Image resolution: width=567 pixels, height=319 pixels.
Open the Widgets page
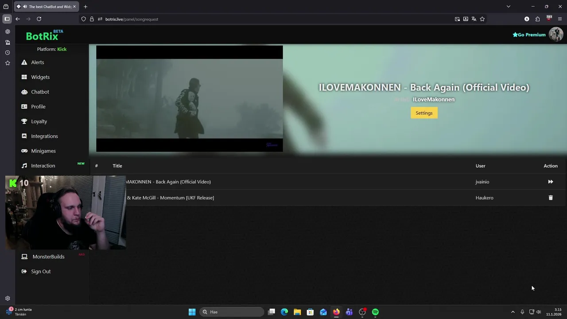tap(40, 77)
